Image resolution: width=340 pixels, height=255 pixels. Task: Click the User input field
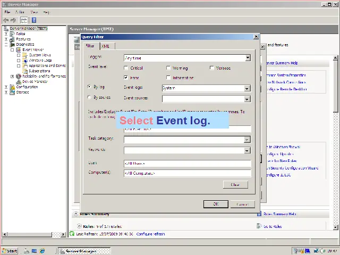click(188, 164)
